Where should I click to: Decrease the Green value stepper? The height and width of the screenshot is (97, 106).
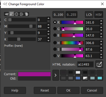[x=101, y=30]
